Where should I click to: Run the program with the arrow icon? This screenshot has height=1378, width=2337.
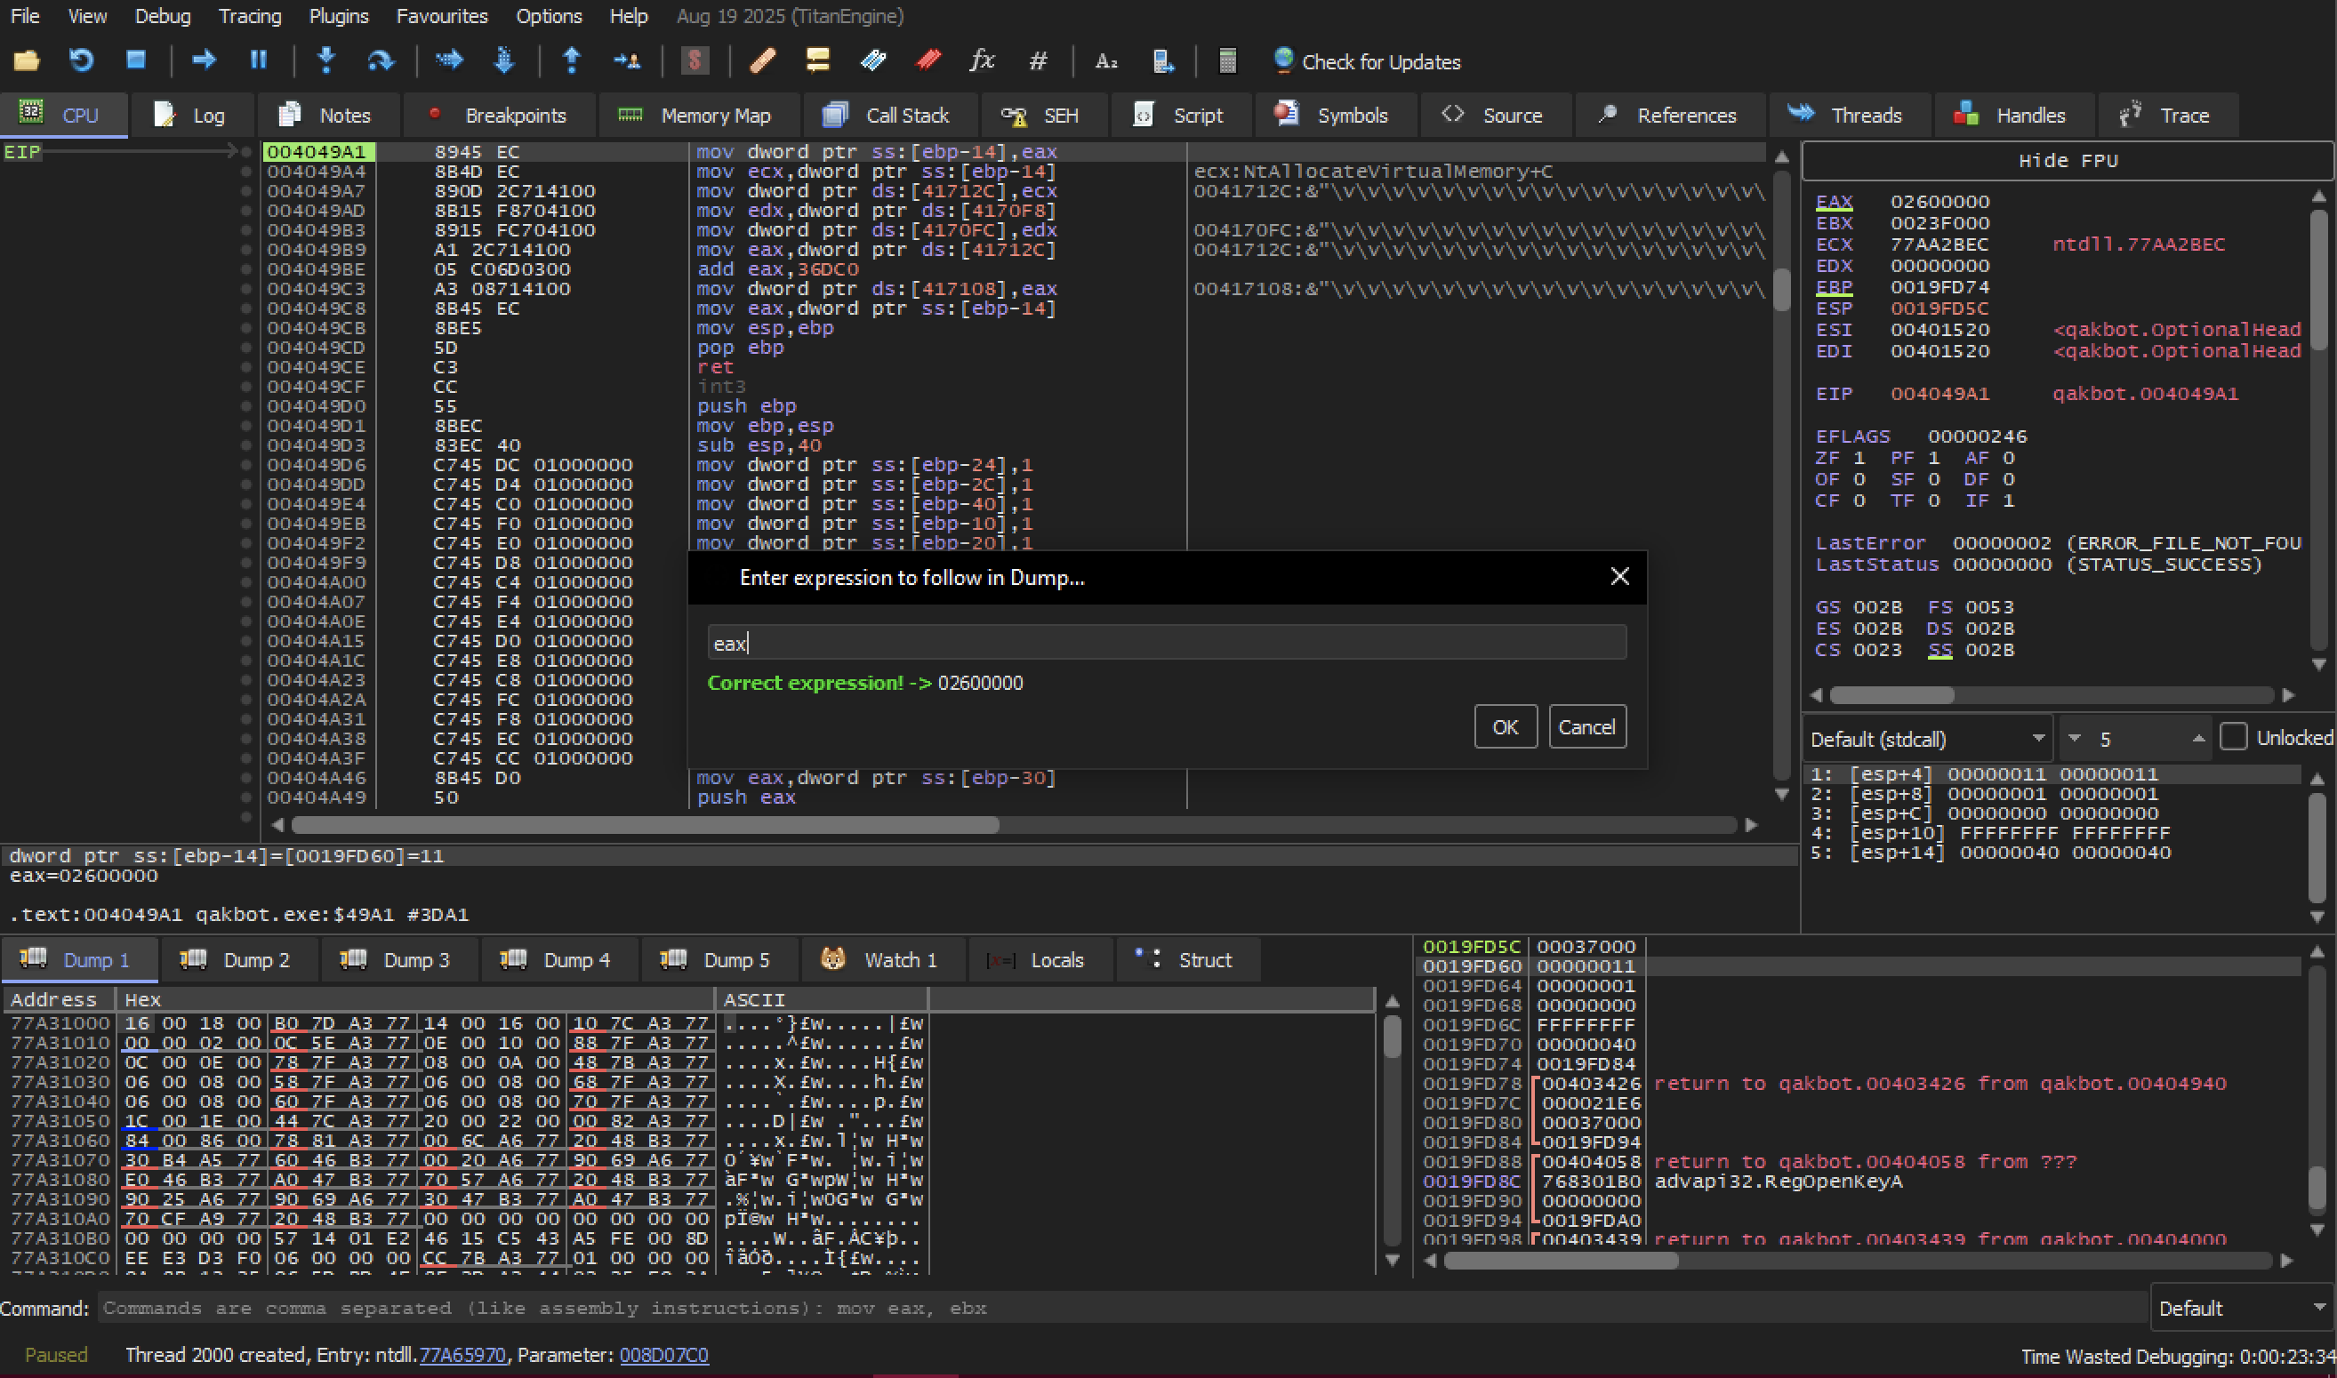point(204,61)
